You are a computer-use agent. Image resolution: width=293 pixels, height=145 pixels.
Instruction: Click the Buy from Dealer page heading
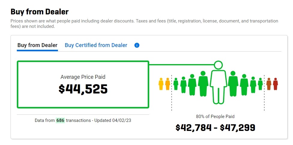[40, 12]
